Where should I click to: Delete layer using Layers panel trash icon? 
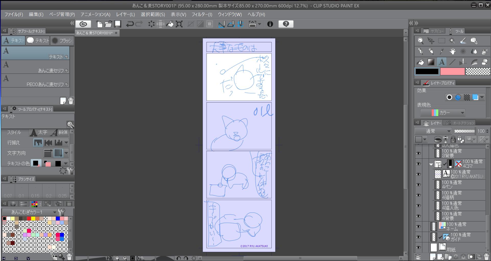[486, 257]
